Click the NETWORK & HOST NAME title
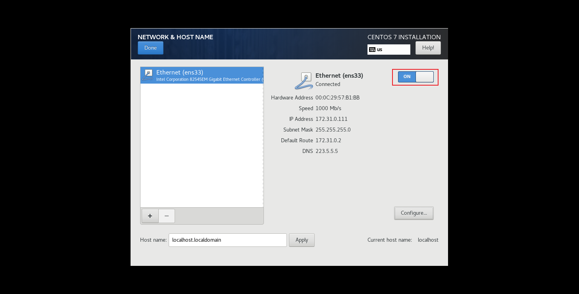579x294 pixels. coord(175,37)
